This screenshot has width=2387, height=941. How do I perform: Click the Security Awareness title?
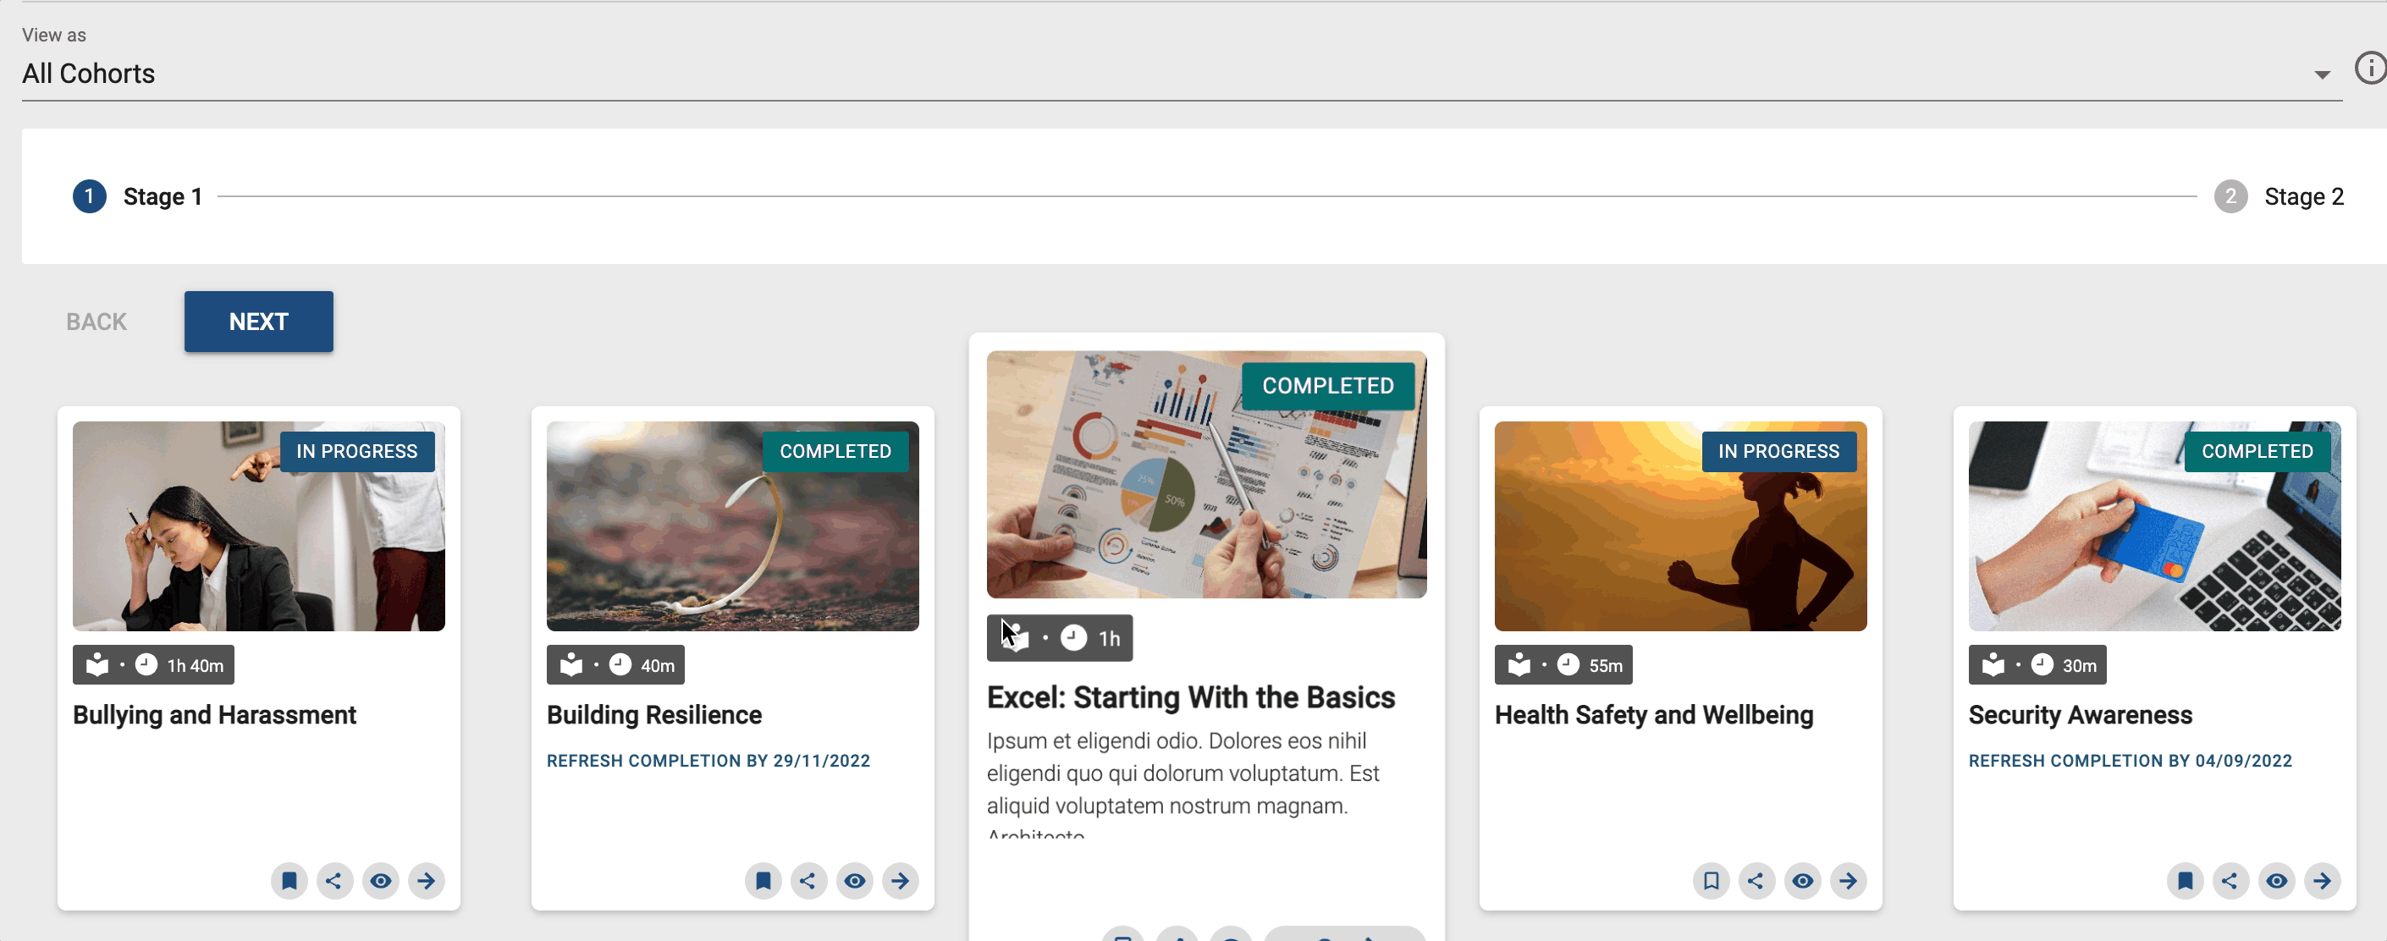tap(2081, 715)
